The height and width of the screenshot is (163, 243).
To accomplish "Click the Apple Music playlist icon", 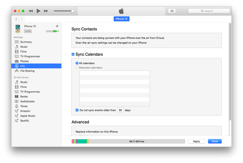I will (17, 116).
